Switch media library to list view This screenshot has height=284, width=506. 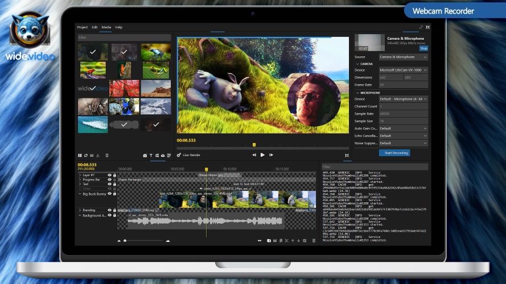tap(80, 156)
